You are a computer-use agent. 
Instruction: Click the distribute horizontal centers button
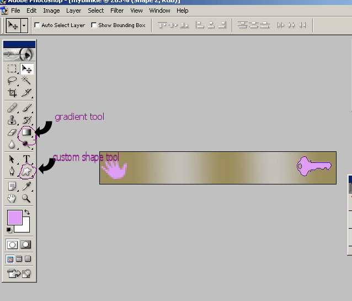291,25
